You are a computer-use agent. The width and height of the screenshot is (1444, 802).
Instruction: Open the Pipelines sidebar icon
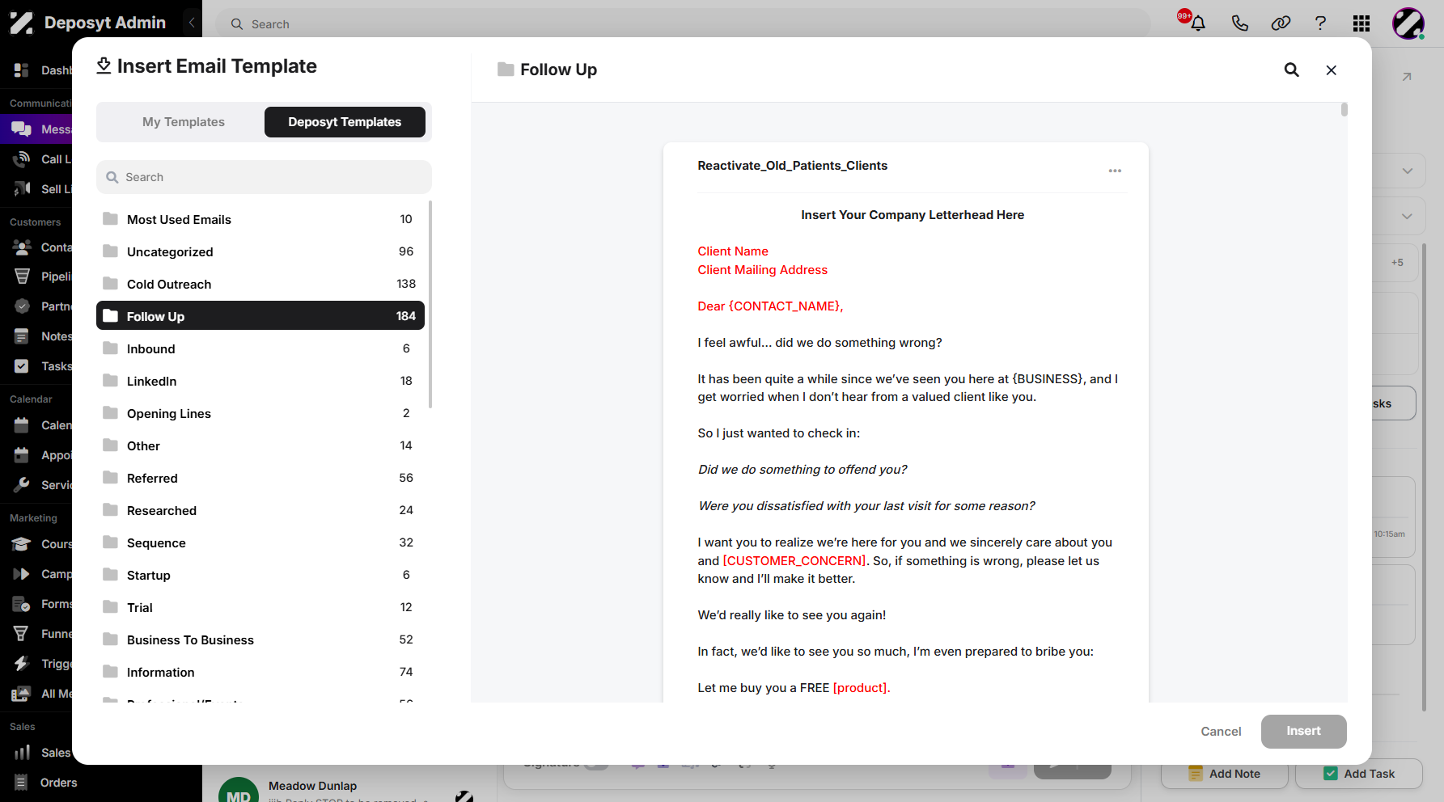pyautogui.click(x=22, y=276)
